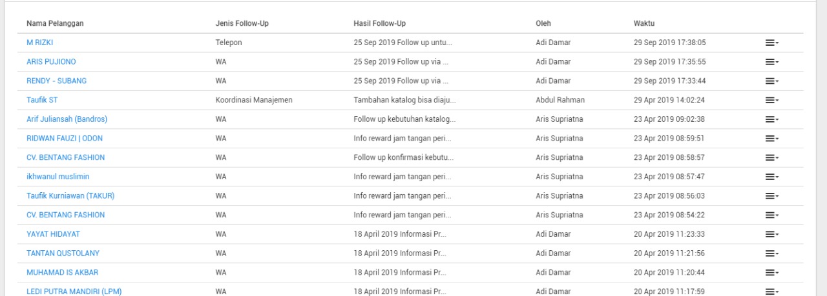
Task: Select the Nama Pelanggan column header
Action: 55,24
